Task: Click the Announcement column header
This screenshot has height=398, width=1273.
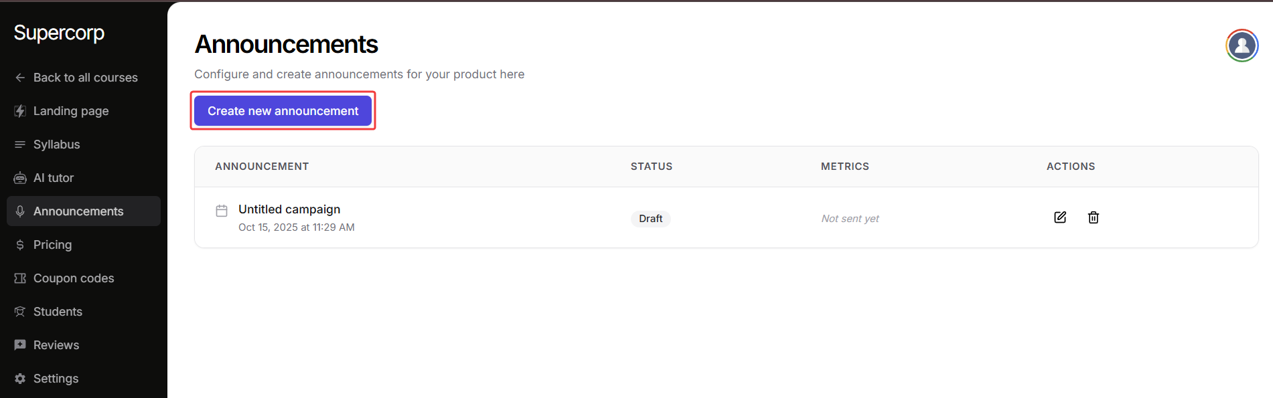Action: [262, 167]
